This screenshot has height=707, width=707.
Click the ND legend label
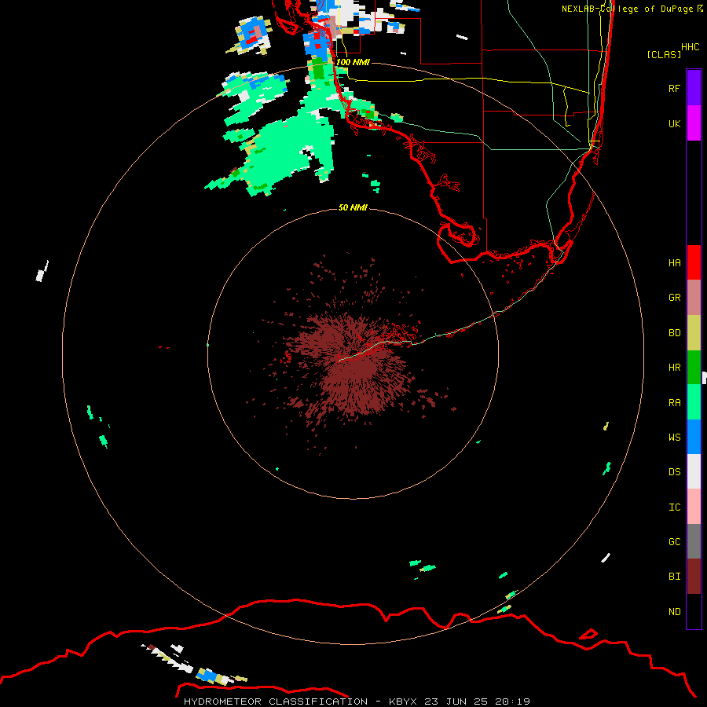tap(674, 611)
